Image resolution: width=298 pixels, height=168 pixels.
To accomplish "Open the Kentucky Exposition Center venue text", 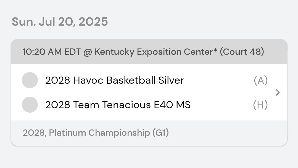I will point(154,52).
